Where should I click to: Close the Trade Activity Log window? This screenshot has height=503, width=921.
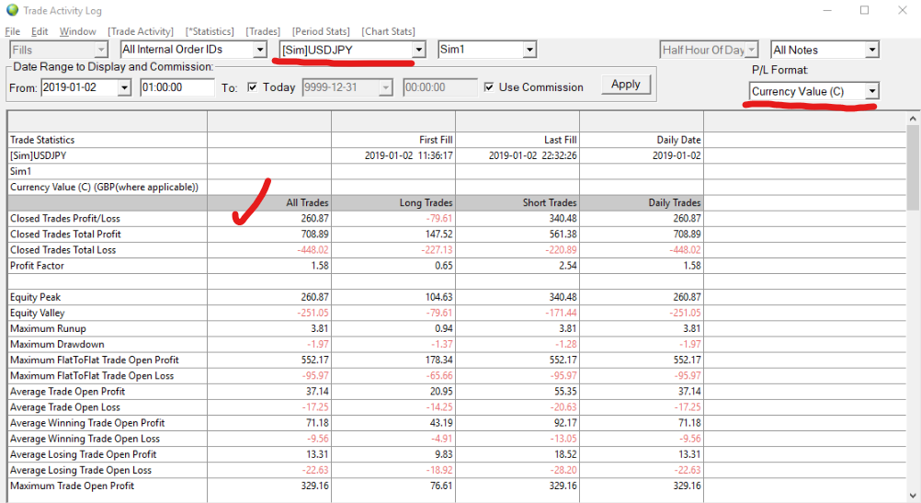(903, 10)
